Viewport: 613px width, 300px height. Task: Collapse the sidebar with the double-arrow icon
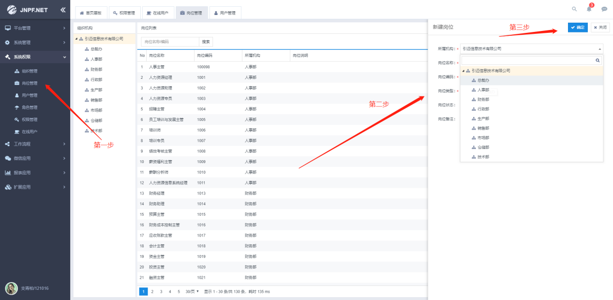click(x=63, y=10)
